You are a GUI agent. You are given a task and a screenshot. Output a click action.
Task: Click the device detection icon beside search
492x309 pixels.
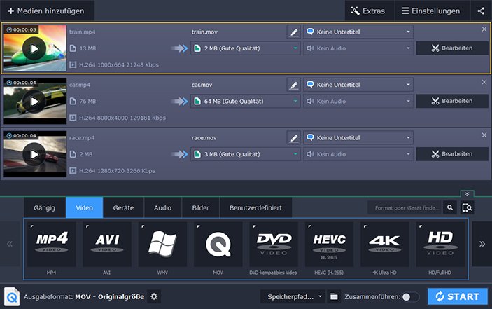click(x=467, y=207)
